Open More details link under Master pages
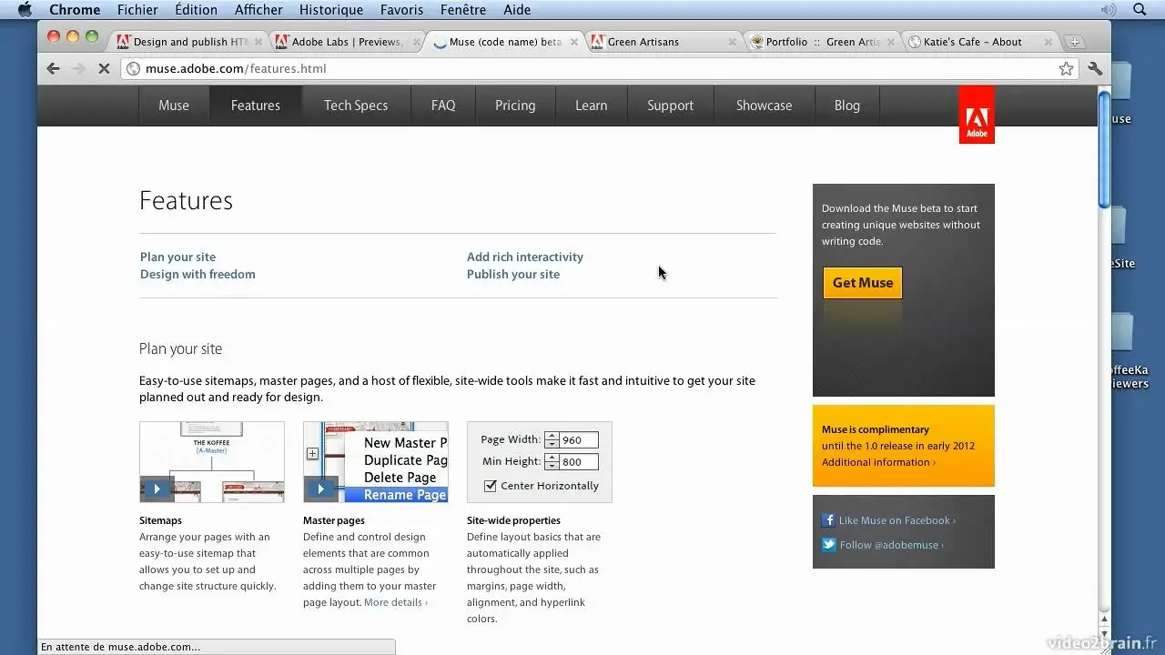 (396, 602)
